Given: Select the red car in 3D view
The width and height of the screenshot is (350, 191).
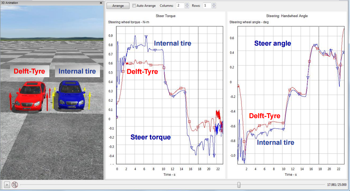Looking at the screenshot, I should [x=29, y=96].
